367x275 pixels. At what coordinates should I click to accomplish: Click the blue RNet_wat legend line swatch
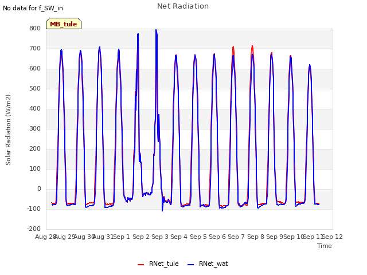(191, 265)
